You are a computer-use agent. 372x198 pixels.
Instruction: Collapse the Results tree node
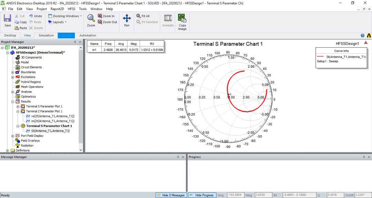point(13,102)
